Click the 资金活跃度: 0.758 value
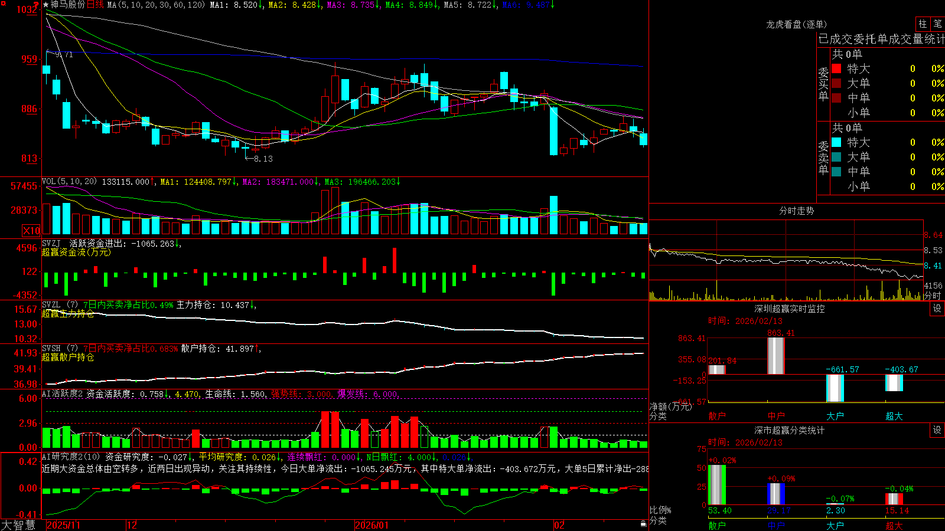The height and width of the screenshot is (531, 945). click(128, 394)
